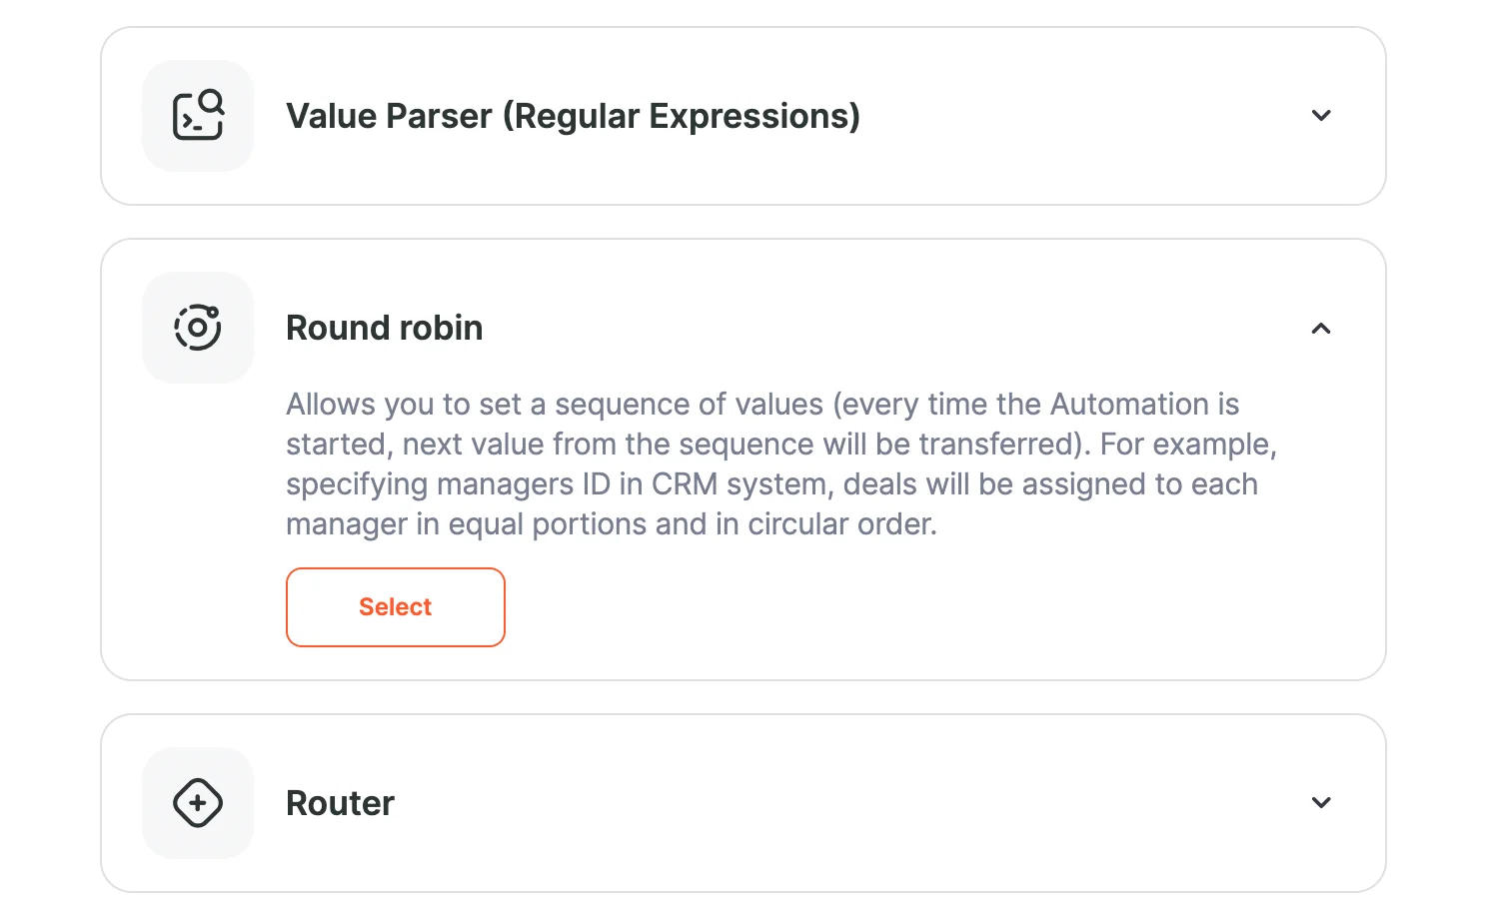
Task: Expand the Value Parser (Regular Expressions) section
Action: click(1321, 115)
